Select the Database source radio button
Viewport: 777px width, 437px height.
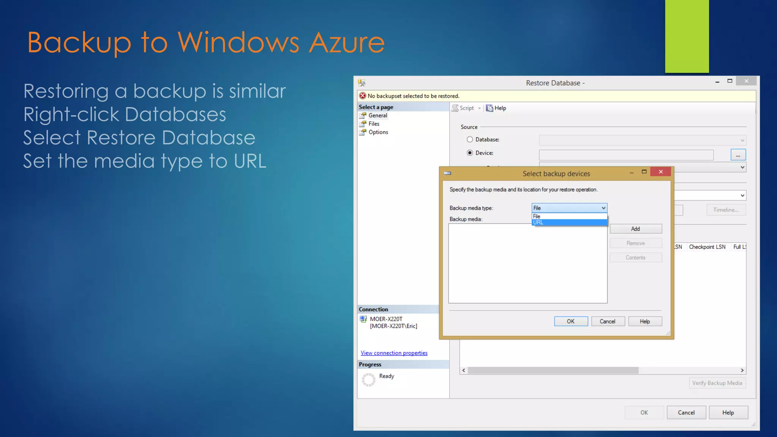(x=470, y=140)
